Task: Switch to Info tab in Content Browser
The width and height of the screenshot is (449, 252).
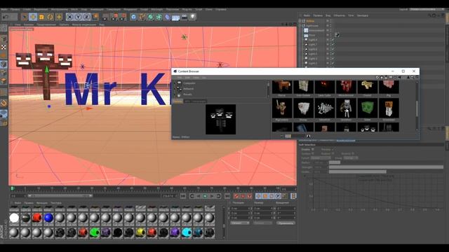Action: 187,101
